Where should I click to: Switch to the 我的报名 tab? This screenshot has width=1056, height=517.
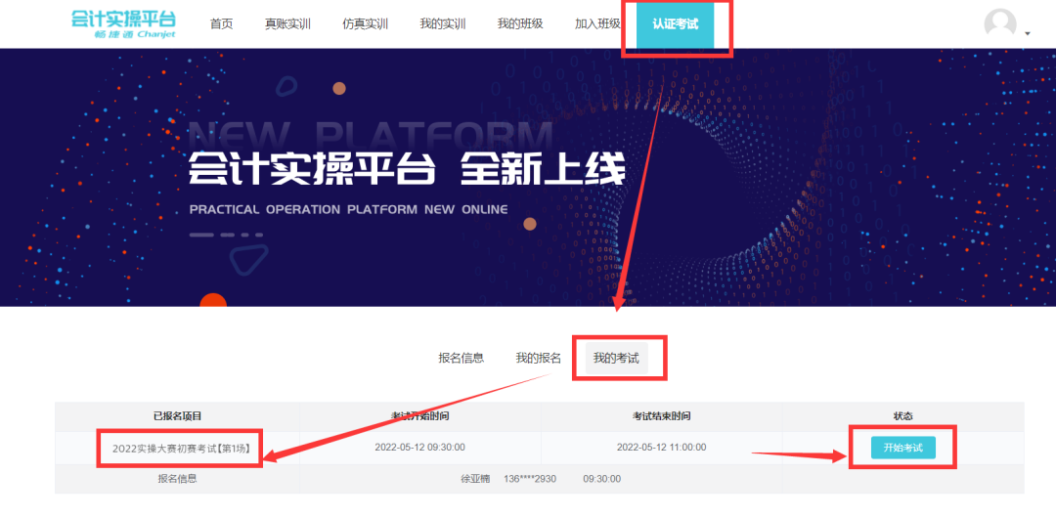[x=538, y=358]
